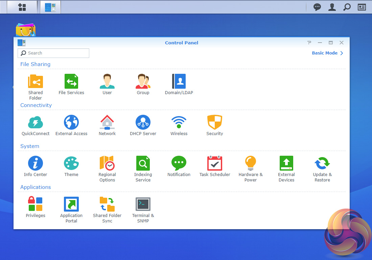Open File Services

coord(71,84)
